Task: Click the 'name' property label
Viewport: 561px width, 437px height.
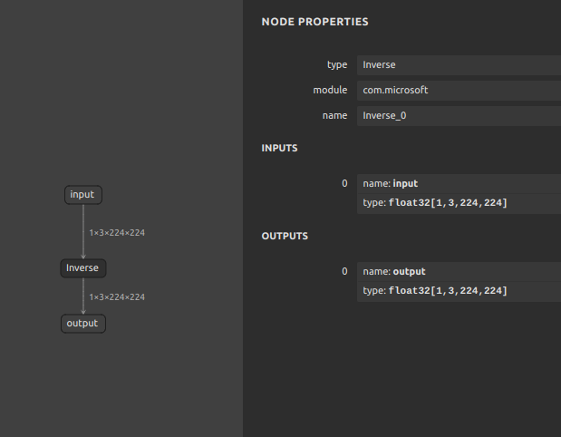Action: 335,116
